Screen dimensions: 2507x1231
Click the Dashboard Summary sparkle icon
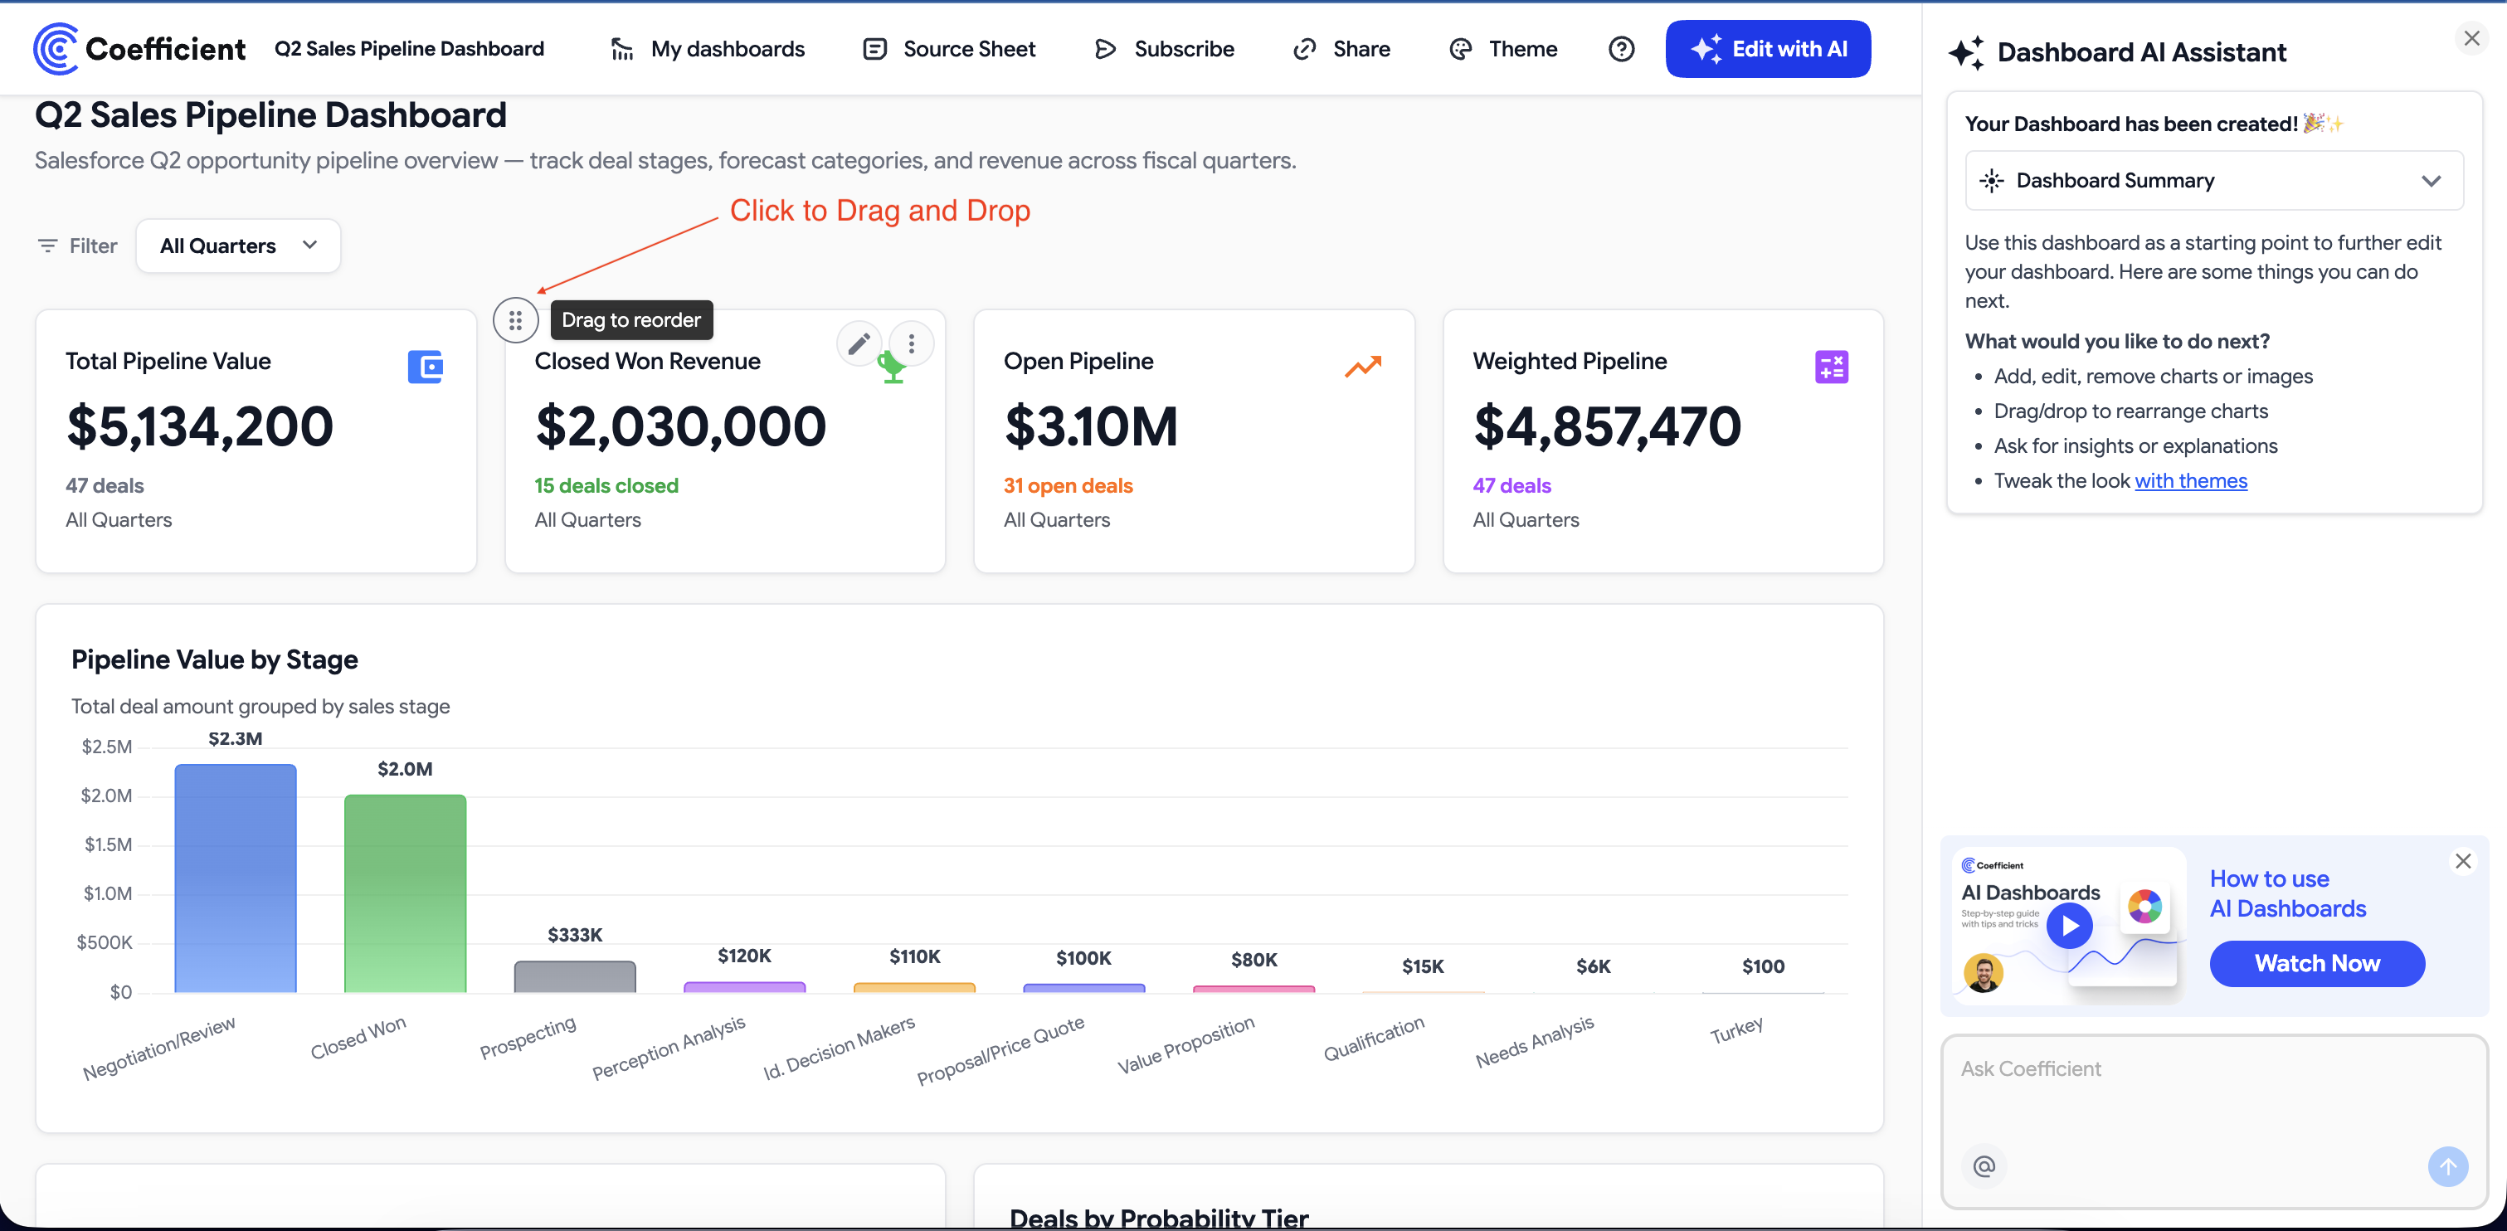pos(1992,180)
